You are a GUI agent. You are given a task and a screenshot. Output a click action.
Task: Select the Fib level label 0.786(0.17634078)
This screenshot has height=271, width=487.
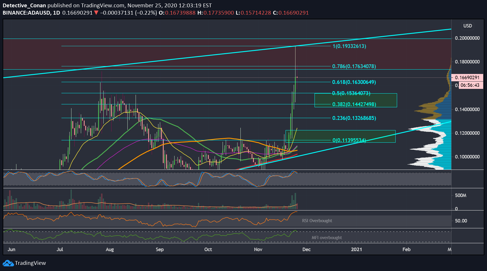click(354, 66)
